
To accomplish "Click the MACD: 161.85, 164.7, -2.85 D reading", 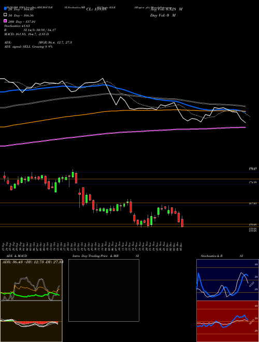I will (26, 34).
